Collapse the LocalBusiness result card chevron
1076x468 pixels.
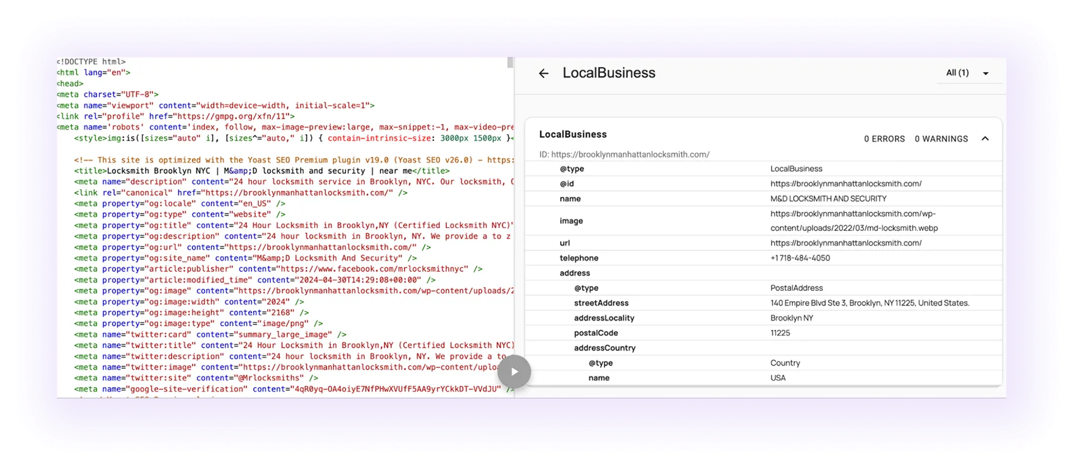985,139
